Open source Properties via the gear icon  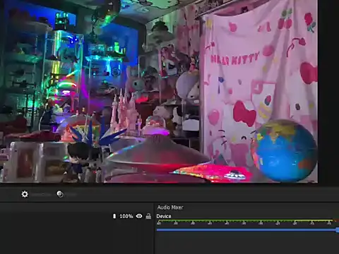click(25, 194)
